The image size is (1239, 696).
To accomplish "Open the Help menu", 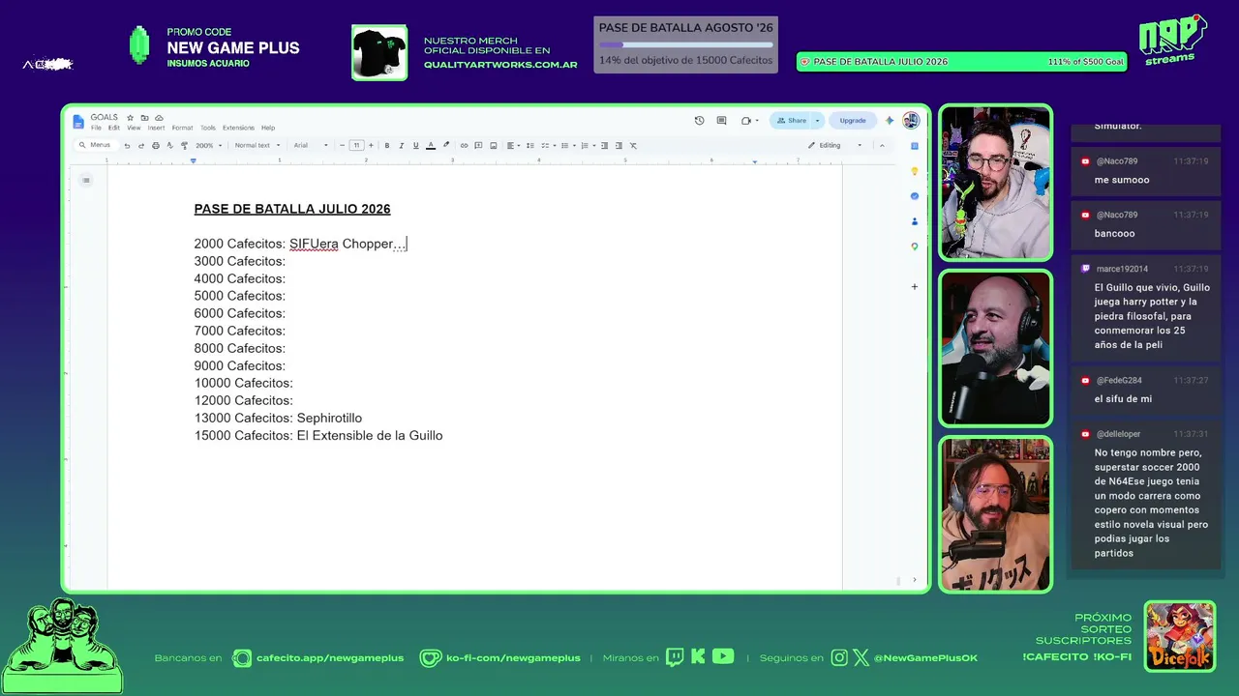I will (268, 128).
